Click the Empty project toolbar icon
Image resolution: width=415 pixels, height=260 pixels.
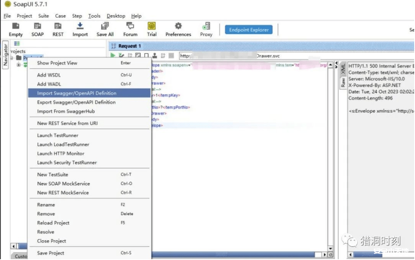16,27
